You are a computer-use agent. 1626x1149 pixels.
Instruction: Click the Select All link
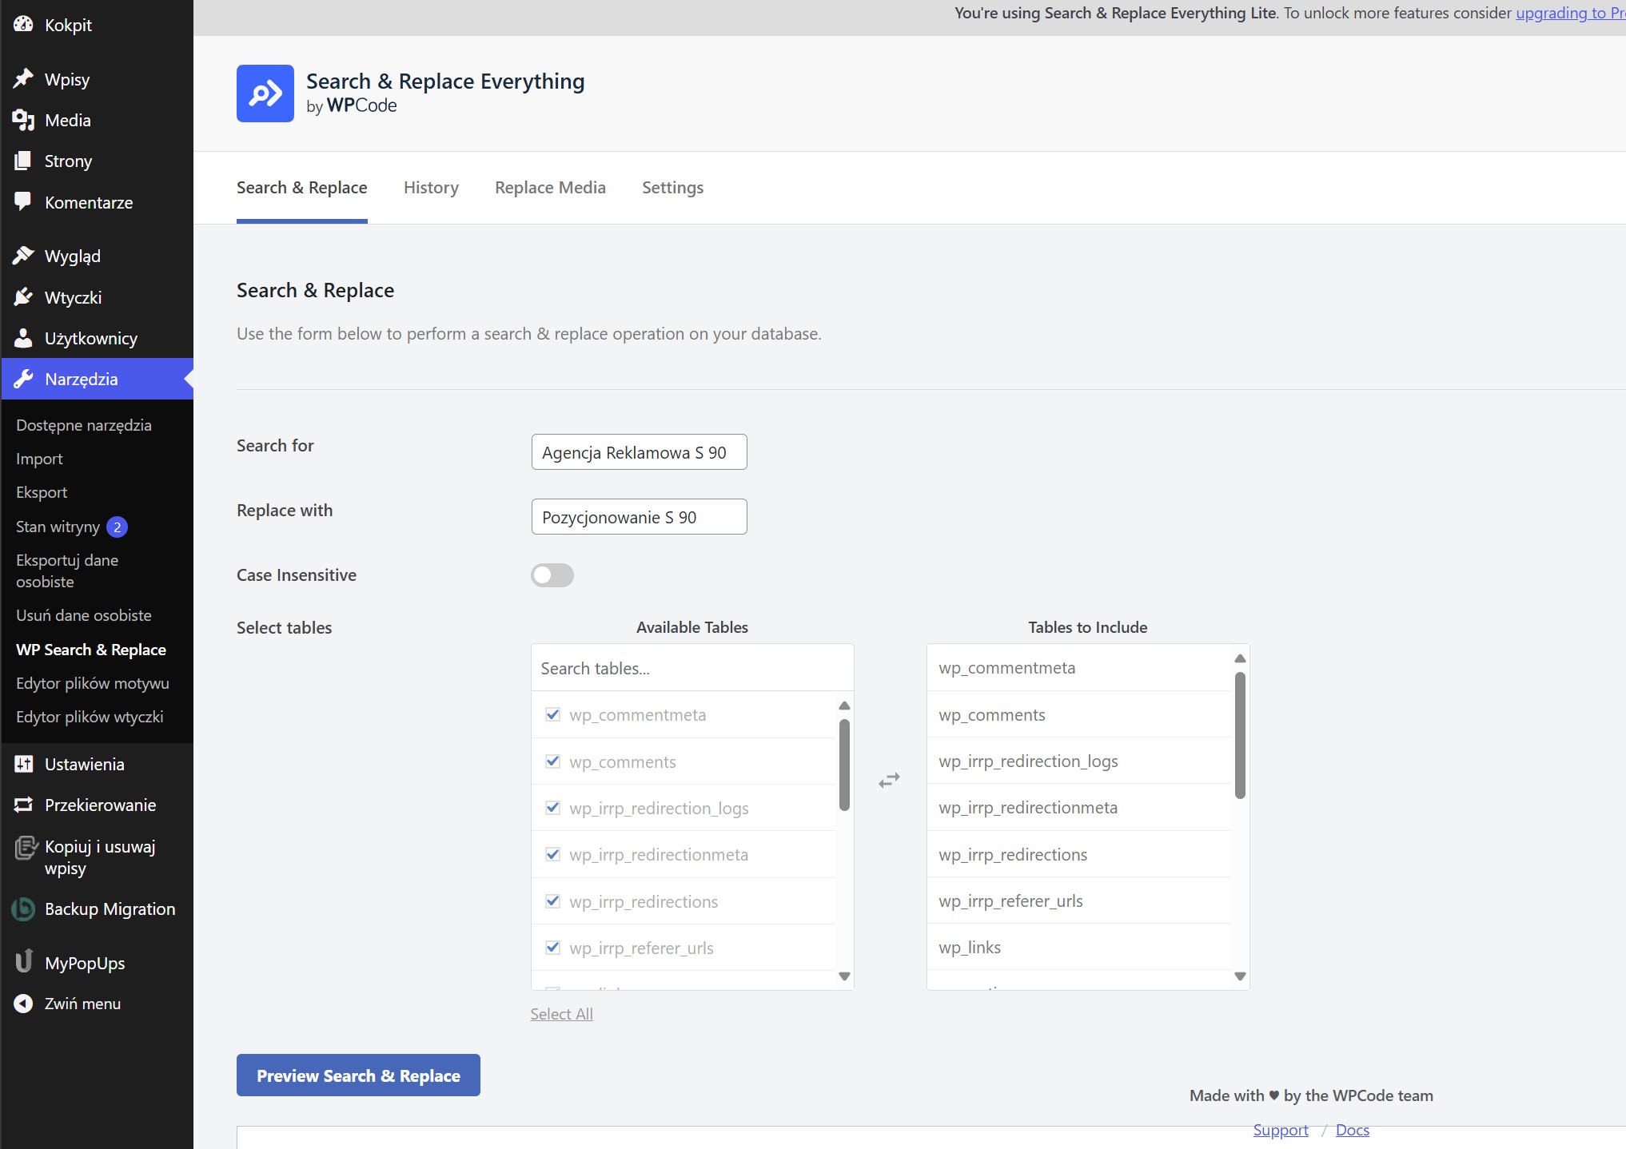point(561,1014)
